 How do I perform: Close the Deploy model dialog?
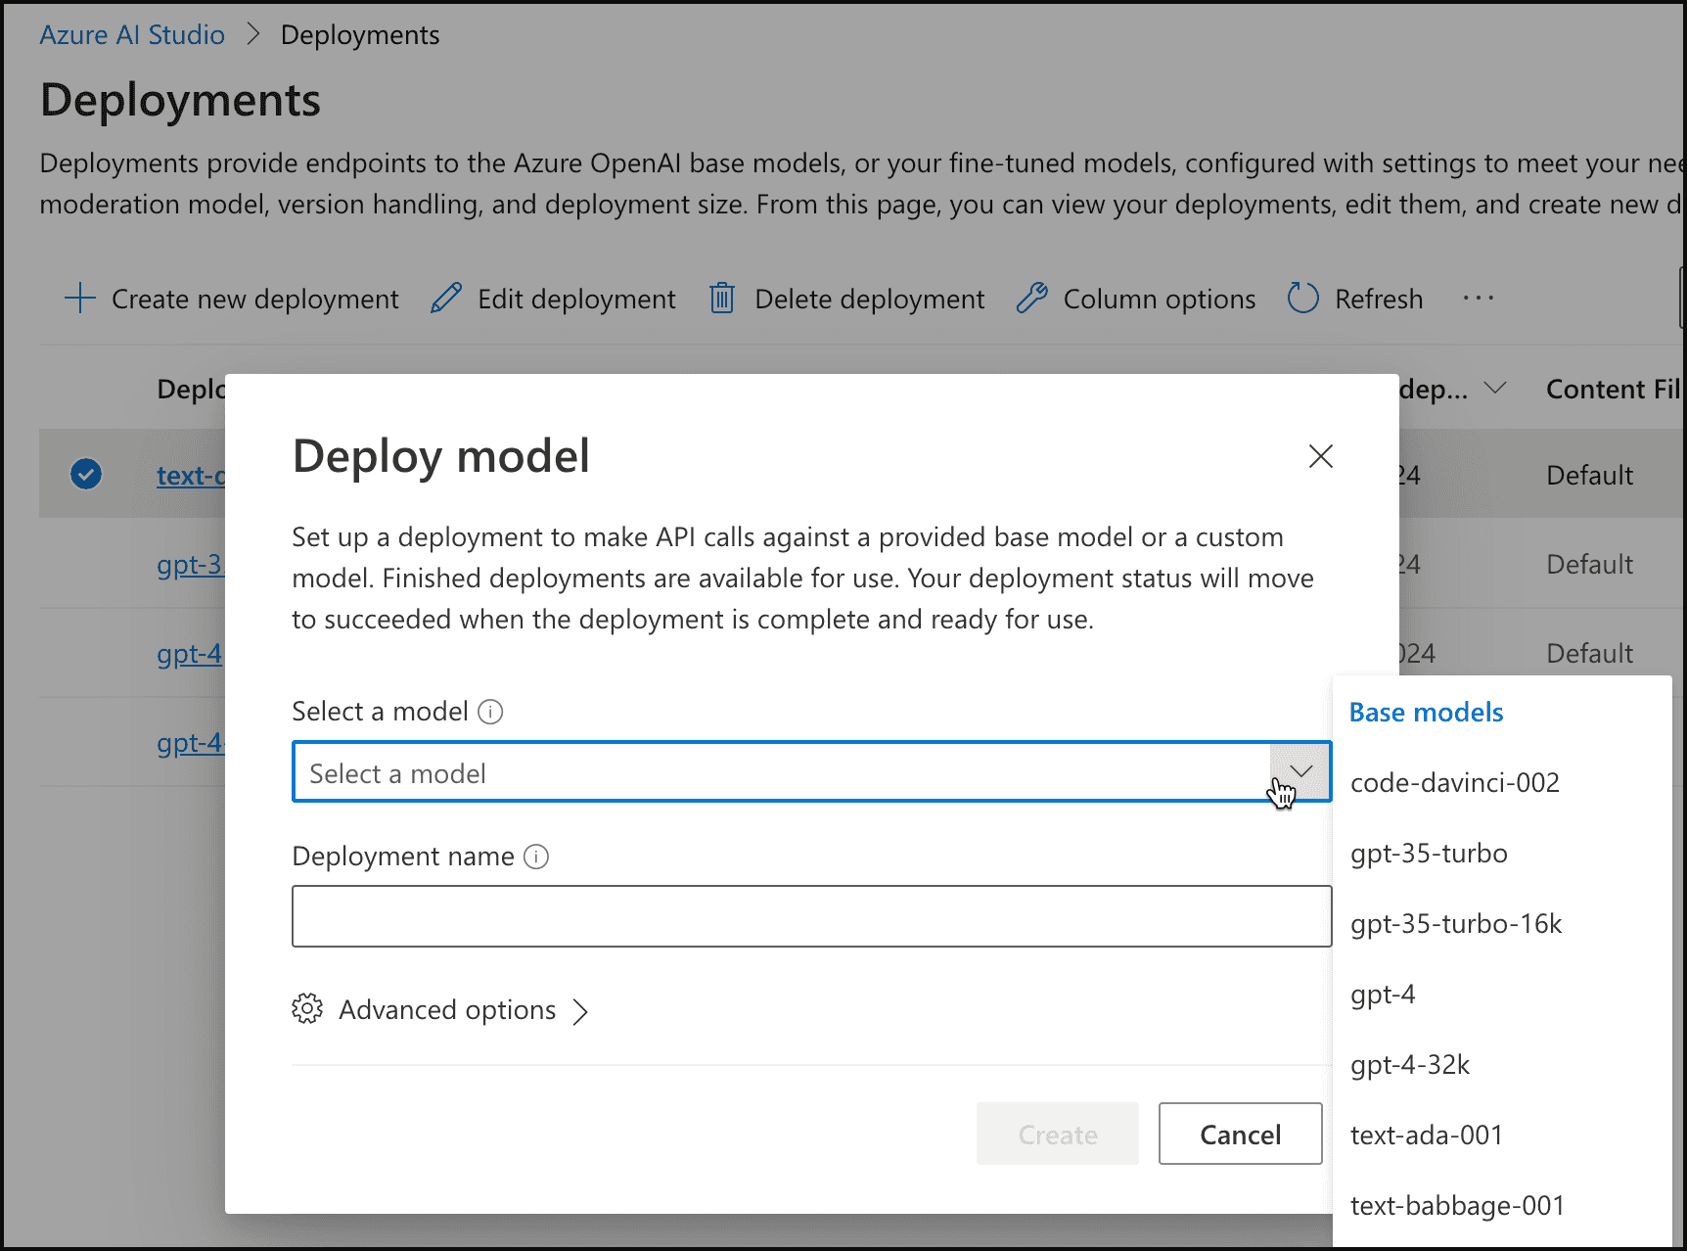(x=1321, y=456)
